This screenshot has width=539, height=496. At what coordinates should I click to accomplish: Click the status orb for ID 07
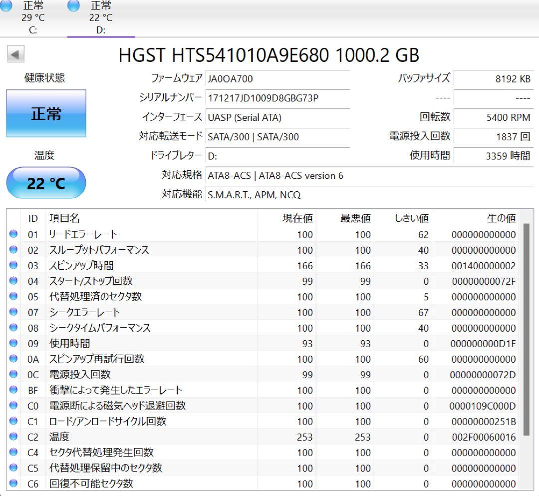(13, 312)
